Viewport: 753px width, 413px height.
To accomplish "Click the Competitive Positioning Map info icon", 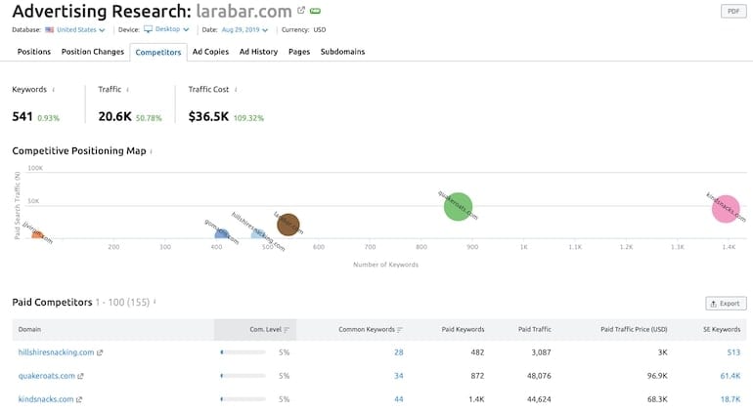I will pos(152,151).
